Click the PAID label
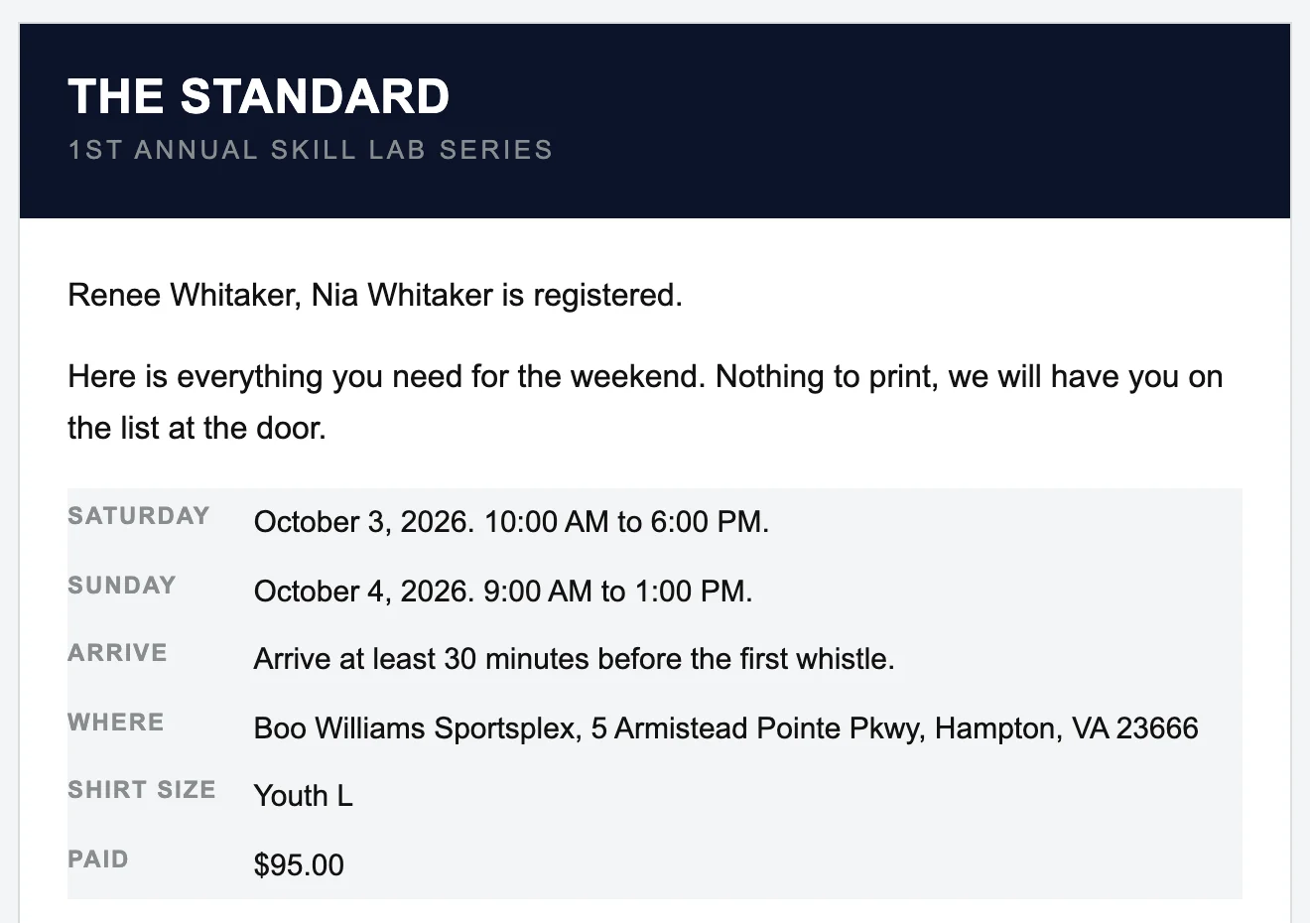The image size is (1310, 923). click(x=98, y=859)
